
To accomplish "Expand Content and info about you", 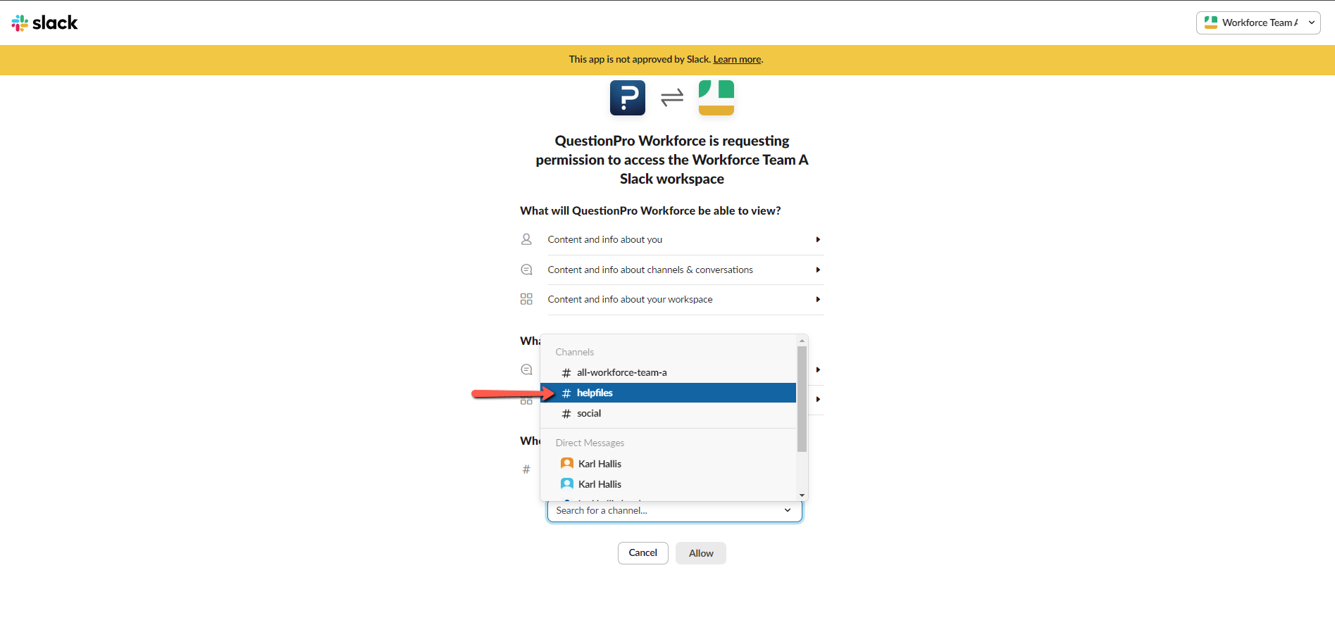I will (685, 240).
